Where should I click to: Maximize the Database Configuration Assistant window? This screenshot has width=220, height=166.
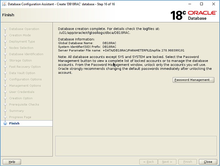pos(201,4)
